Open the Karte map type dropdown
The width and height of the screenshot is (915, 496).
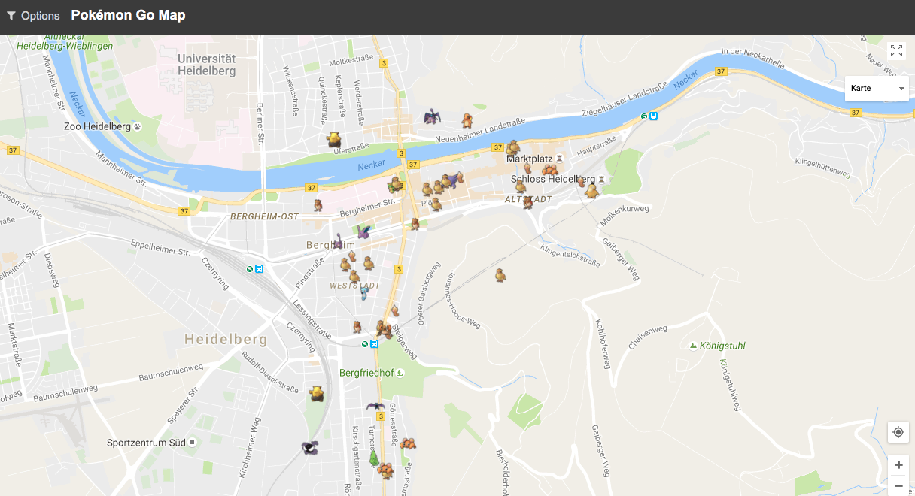[877, 88]
